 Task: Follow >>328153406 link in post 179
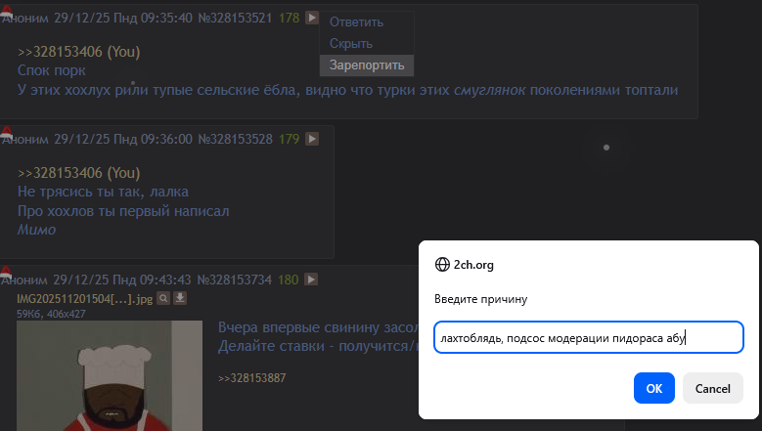pos(61,173)
